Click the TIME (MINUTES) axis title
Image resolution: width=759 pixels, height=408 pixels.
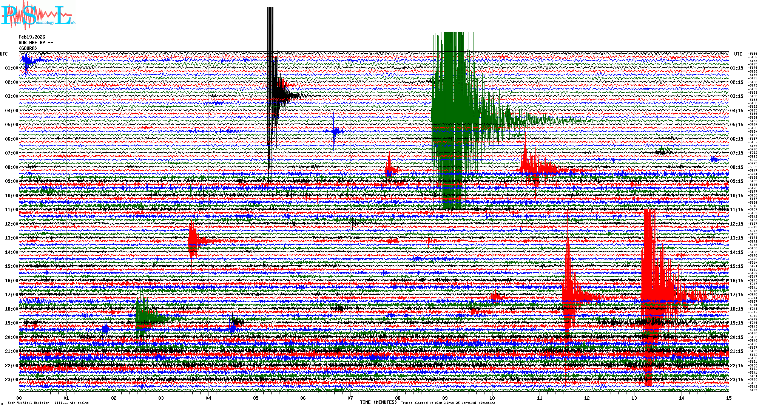point(378,402)
